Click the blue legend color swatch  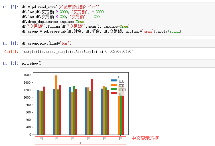114,81
